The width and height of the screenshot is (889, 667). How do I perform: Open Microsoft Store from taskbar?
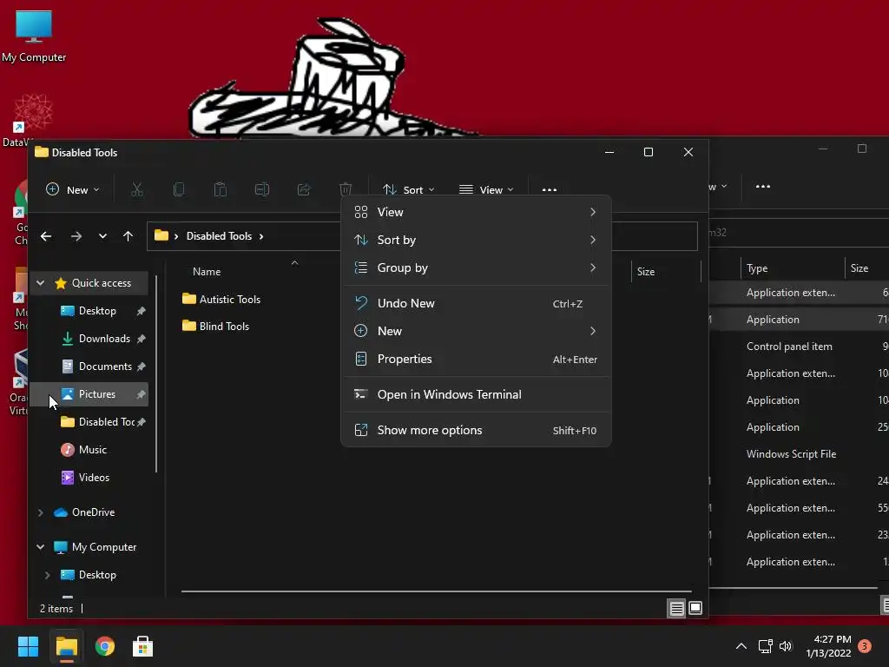[x=143, y=646]
